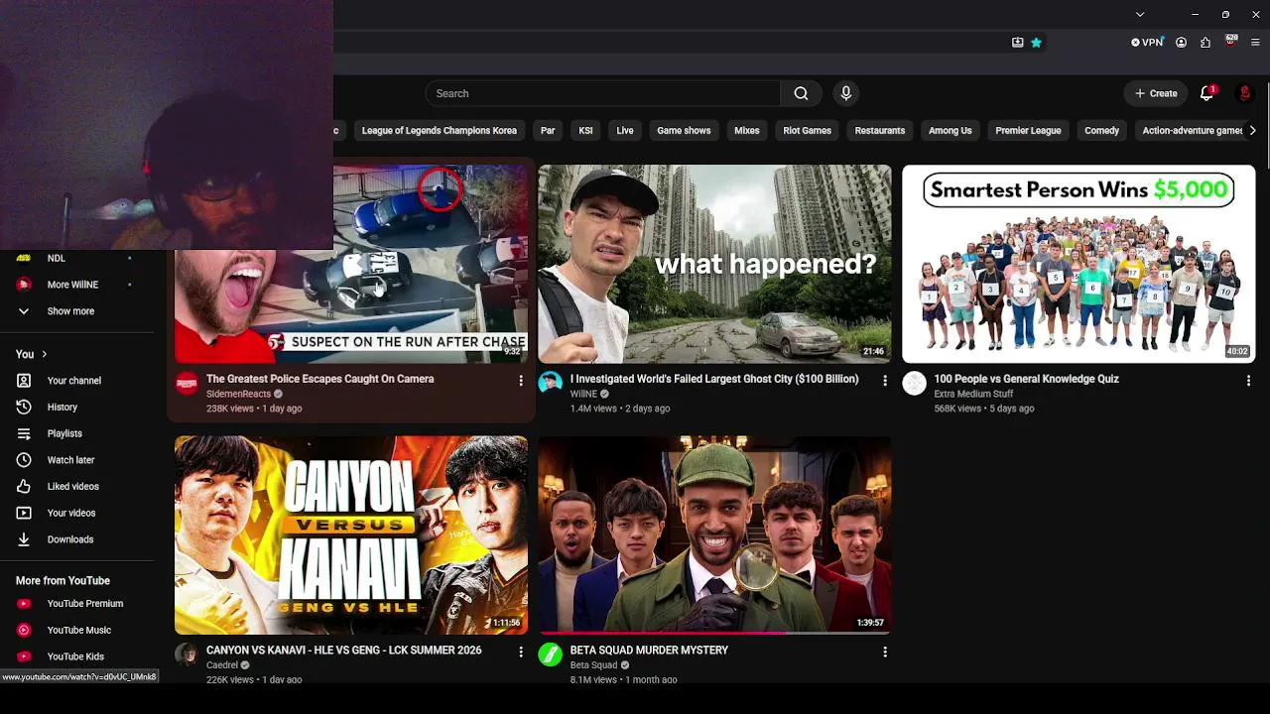Open YouTube Kids in the sidebar

(x=77, y=656)
